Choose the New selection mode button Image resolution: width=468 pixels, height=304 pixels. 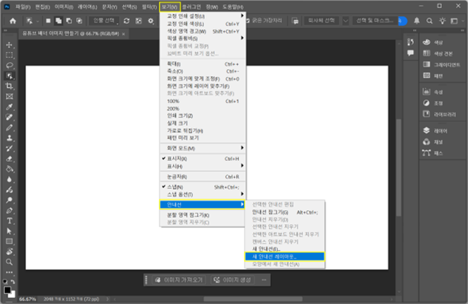tap(48, 21)
